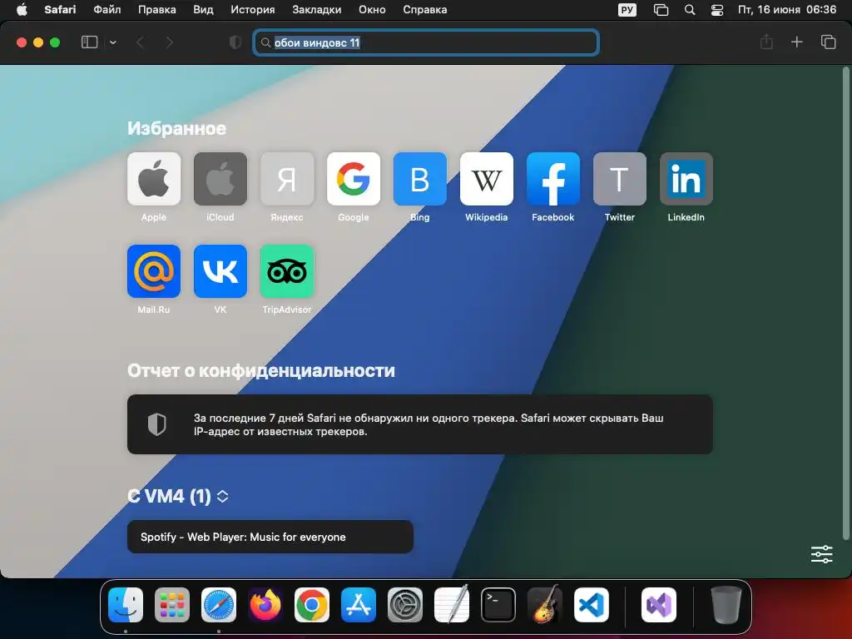
Task: Click the page vertical scrollbar
Action: pos(845,303)
